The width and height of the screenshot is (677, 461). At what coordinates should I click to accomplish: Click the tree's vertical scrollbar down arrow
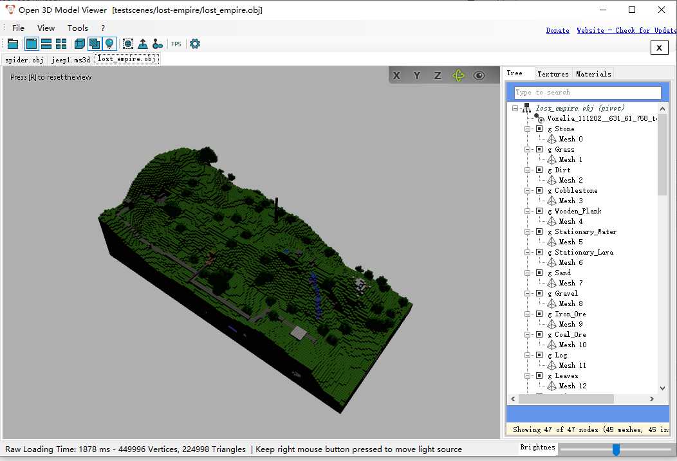[662, 388]
